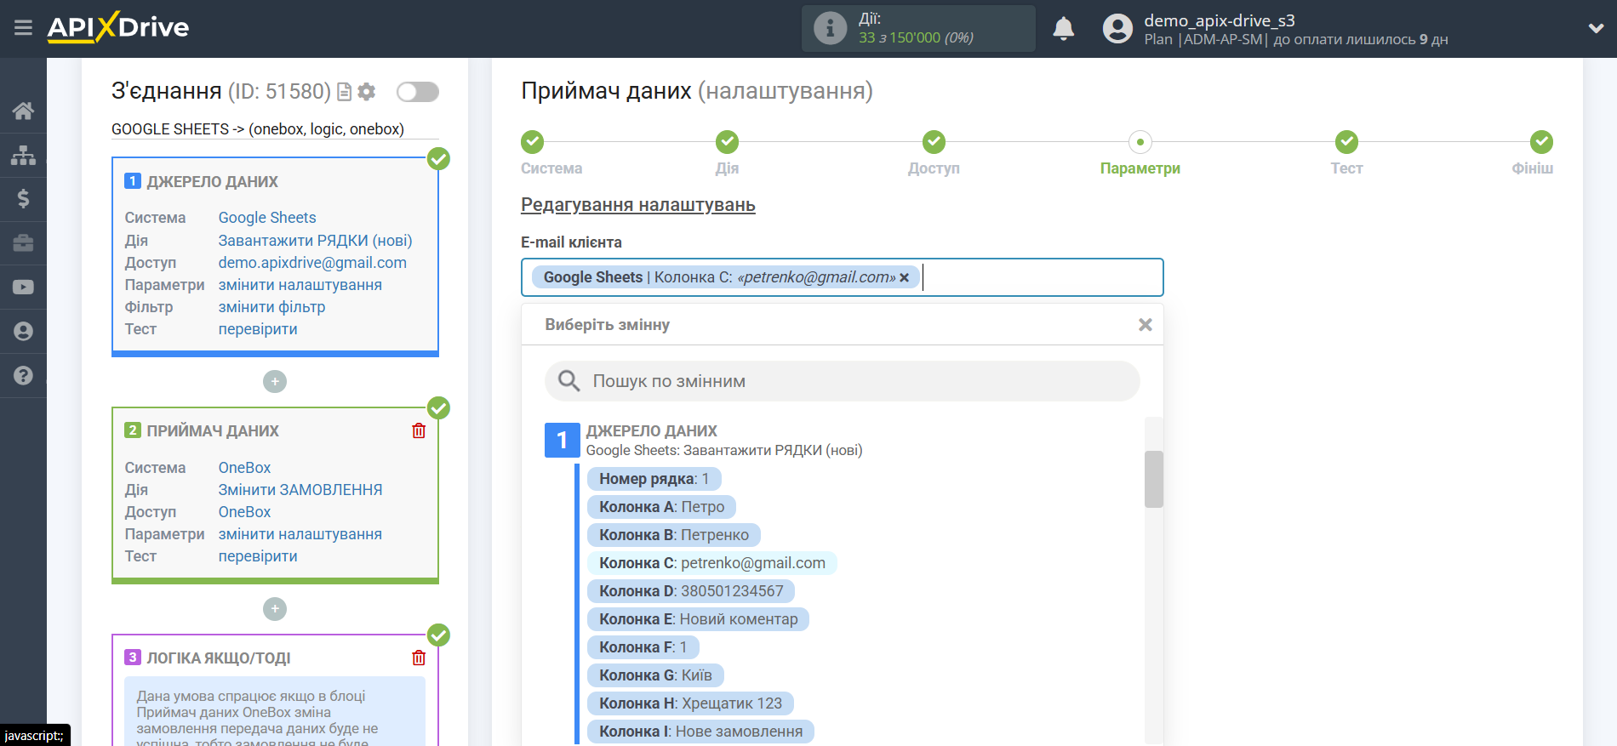Click the ApiX-Drive logo
Screen dimensions: 1617x746
coord(118,27)
